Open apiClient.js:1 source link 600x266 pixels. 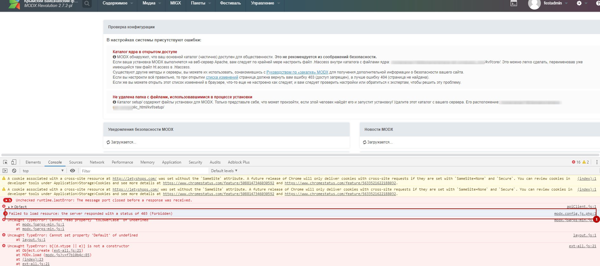[582, 207]
